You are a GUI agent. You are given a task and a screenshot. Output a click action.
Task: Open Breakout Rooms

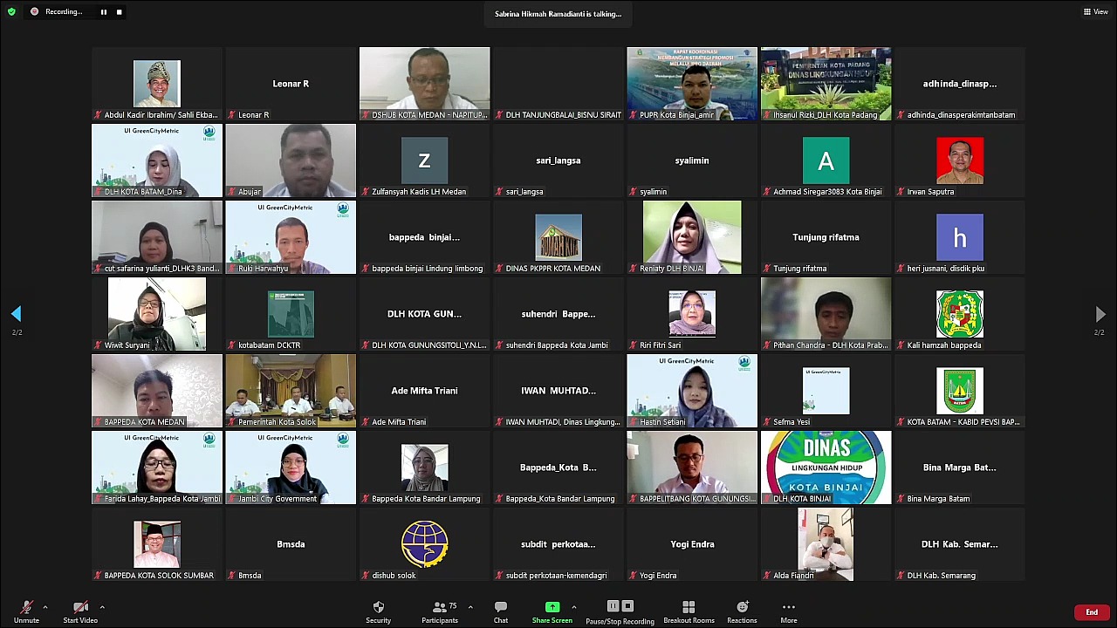(689, 611)
